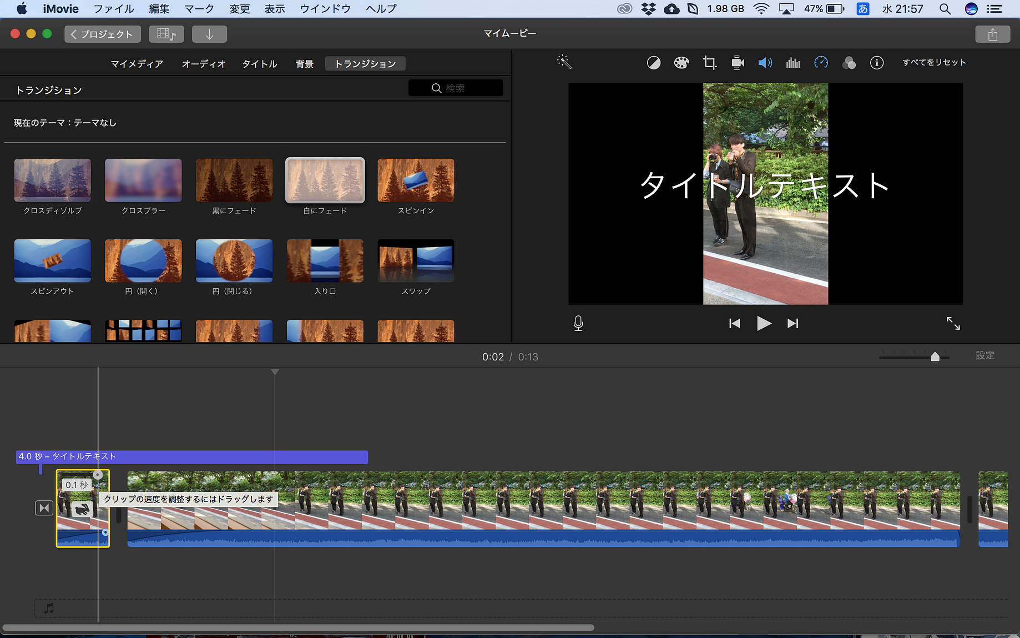Toggle the media library filmstrip button
This screenshot has height=638, width=1020.
[x=166, y=34]
